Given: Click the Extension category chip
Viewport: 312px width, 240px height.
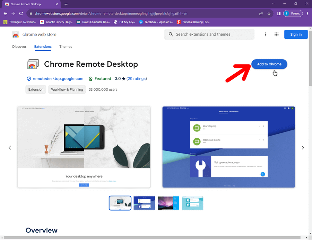Looking at the screenshot, I should [36, 90].
